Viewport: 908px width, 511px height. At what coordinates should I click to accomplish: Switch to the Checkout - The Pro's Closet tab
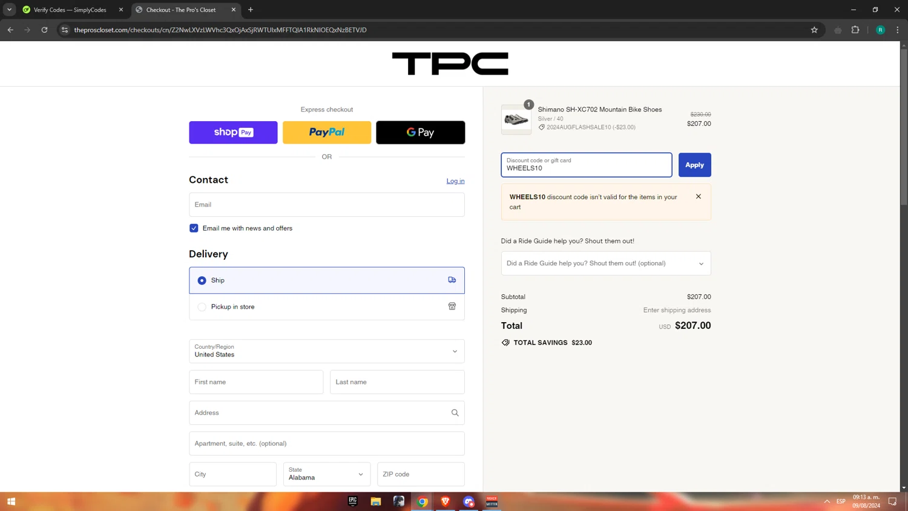pyautogui.click(x=181, y=10)
